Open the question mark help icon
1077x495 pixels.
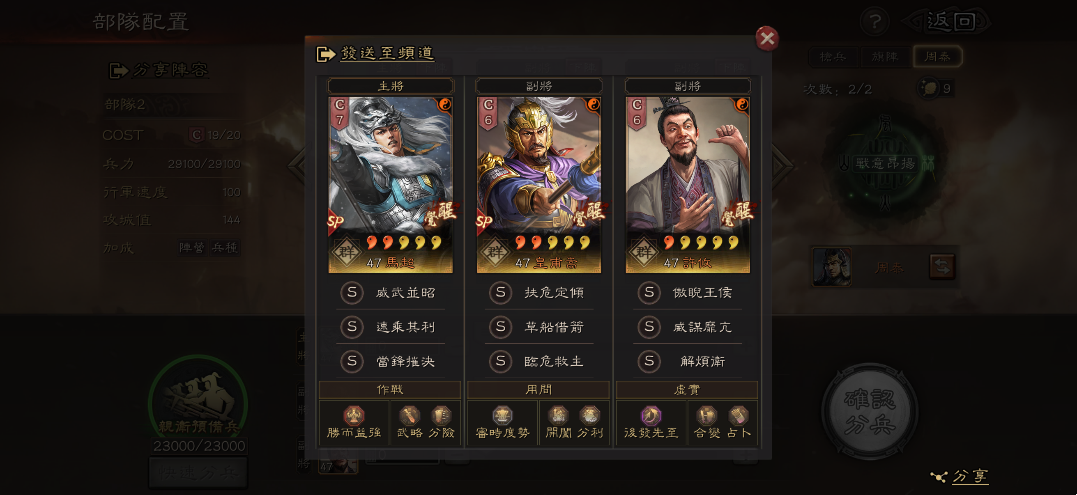pyautogui.click(x=874, y=21)
